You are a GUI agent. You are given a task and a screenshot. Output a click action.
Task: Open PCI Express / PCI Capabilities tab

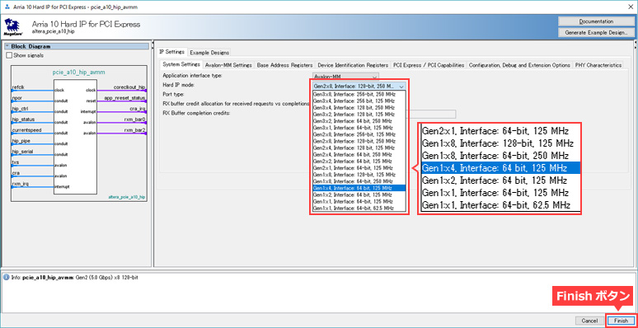coord(429,65)
